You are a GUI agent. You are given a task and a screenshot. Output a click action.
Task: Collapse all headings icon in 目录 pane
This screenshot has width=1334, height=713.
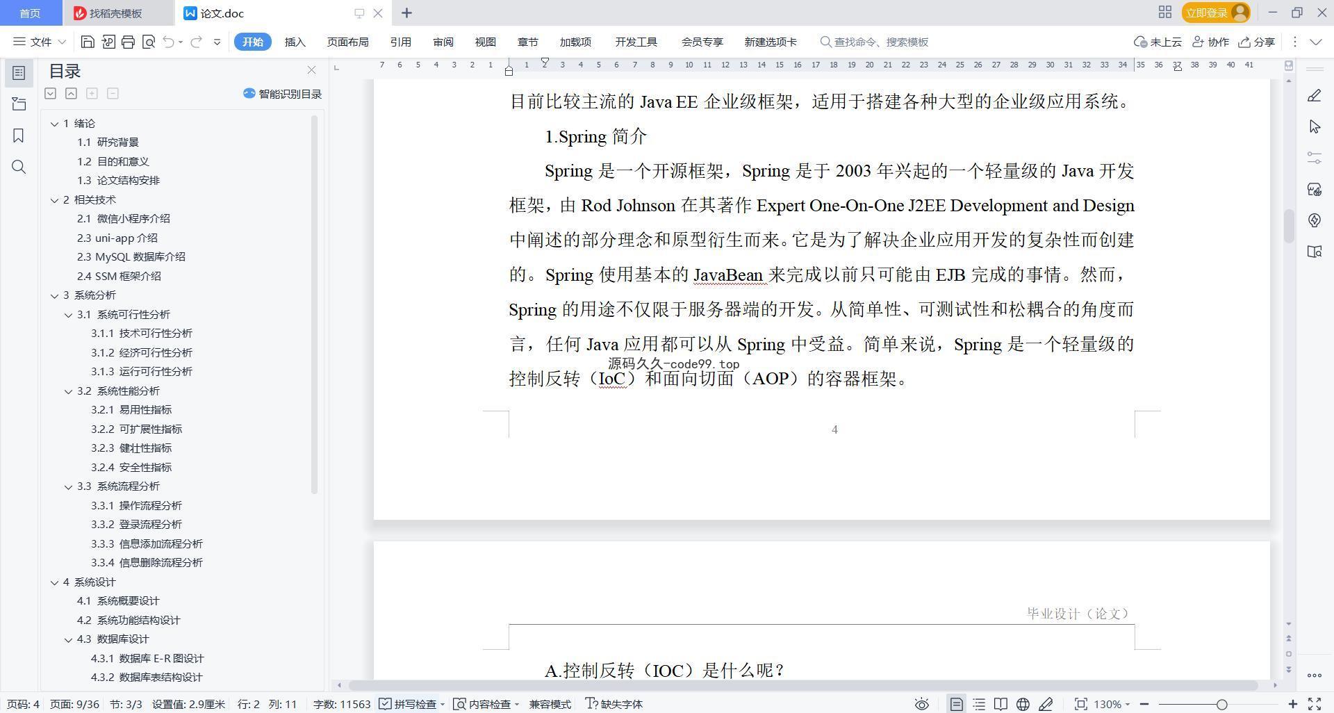click(x=71, y=94)
